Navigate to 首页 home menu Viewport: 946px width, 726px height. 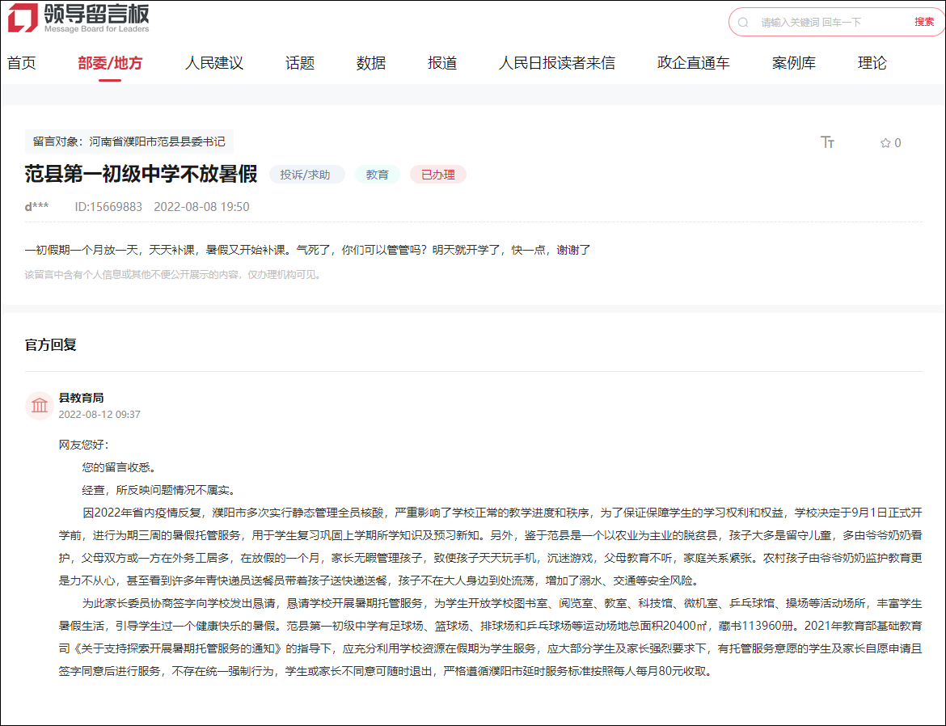(22, 62)
